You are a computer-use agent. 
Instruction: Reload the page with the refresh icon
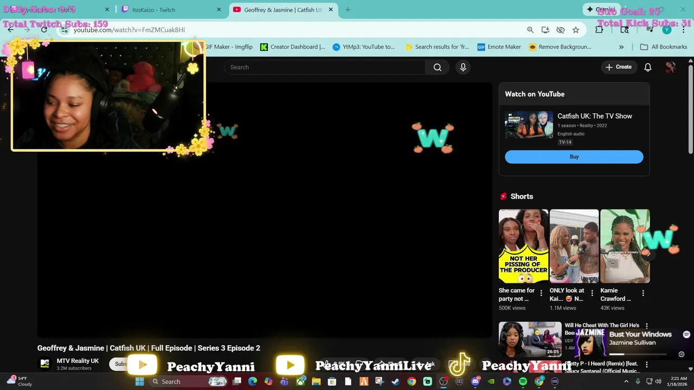44,30
